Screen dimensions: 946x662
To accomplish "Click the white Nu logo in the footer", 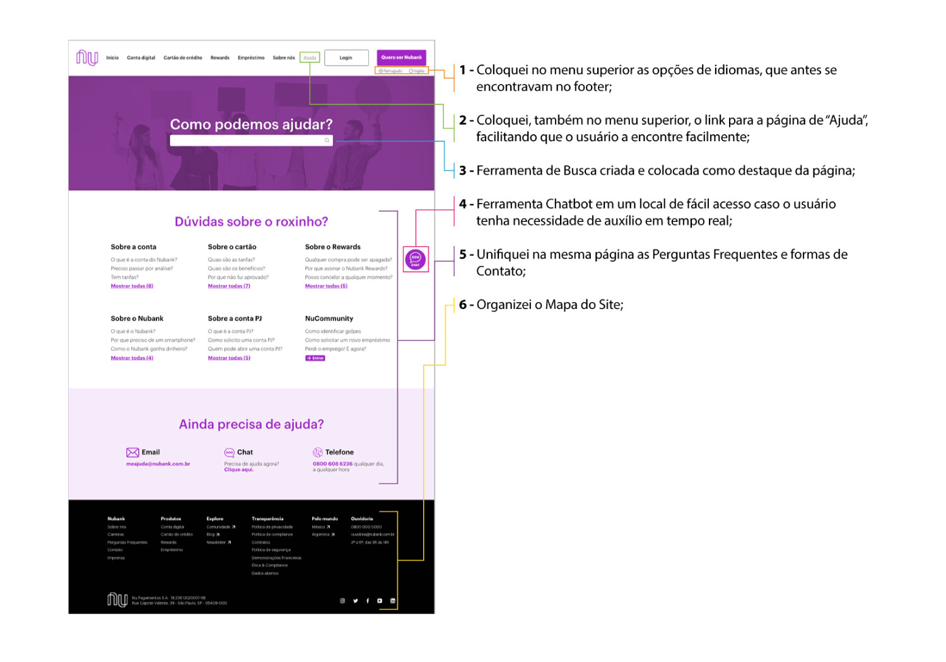I will coord(117,600).
